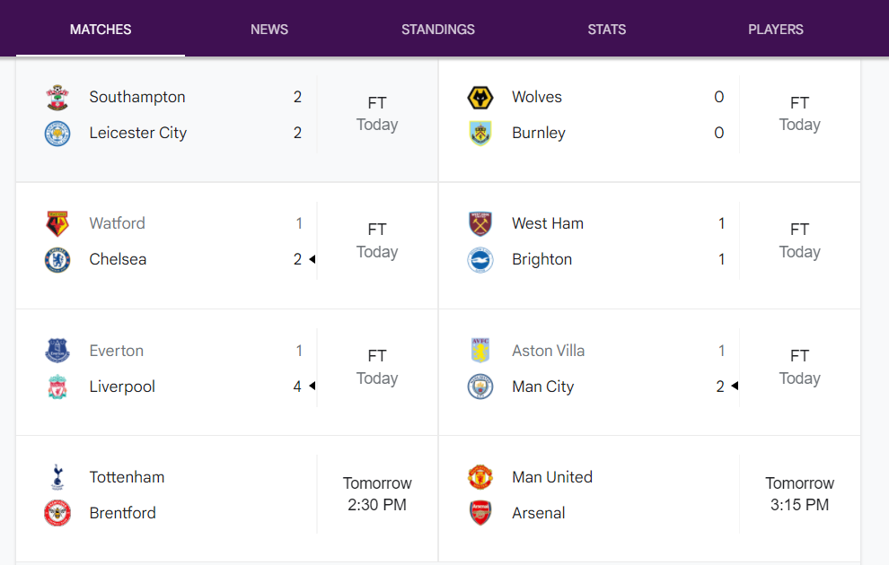Click the Leicester City club crest
The width and height of the screenshot is (889, 565).
coord(57,134)
